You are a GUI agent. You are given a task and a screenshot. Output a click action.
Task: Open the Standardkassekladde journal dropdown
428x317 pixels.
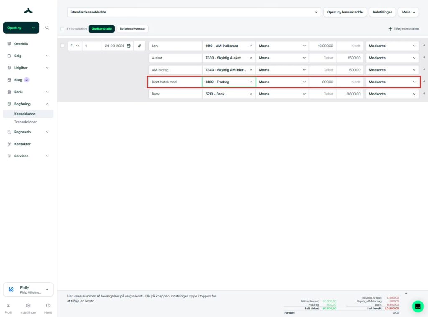194,12
